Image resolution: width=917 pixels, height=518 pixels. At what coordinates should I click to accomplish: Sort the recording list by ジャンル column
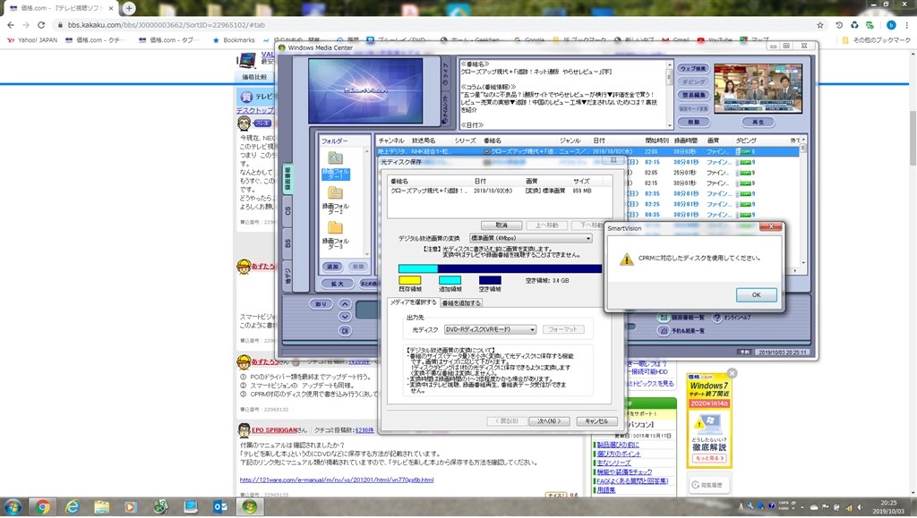[570, 140]
